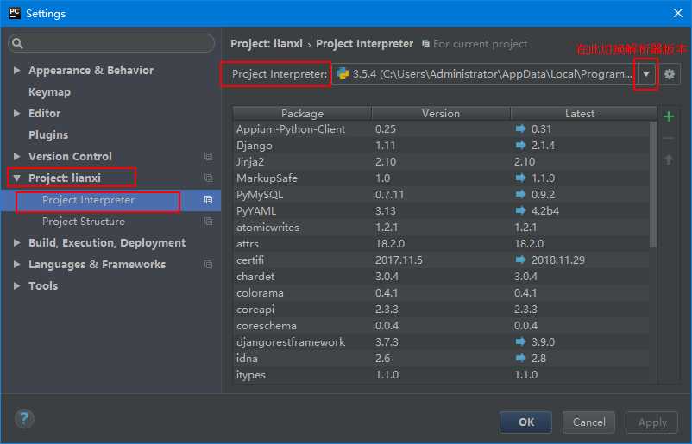This screenshot has width=692, height=444.
Task: Click the package list vertical scrollbar
Action: tap(652, 184)
